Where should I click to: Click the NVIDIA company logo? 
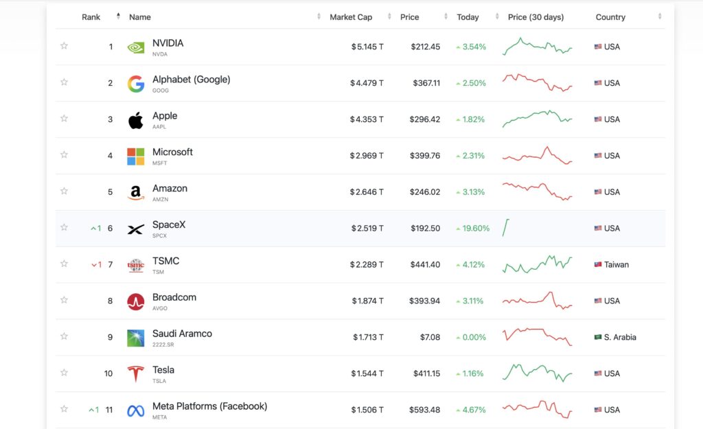(x=135, y=47)
